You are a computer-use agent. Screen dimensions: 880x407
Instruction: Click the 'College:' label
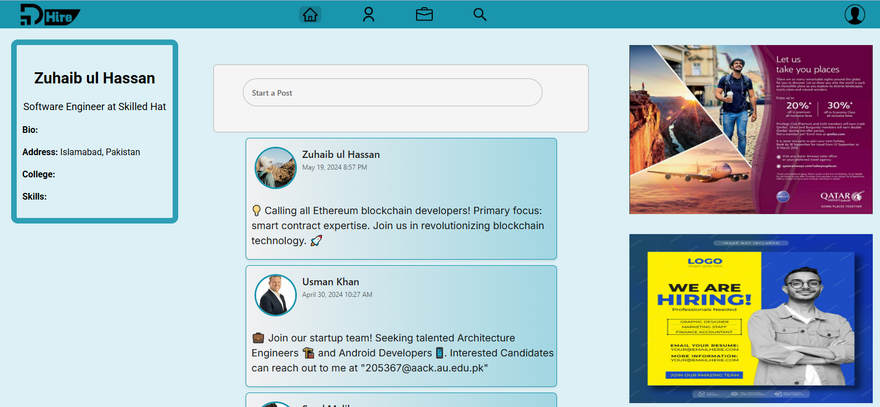coord(38,174)
